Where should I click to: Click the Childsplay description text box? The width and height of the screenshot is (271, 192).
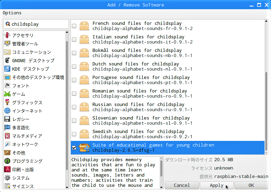[x=115, y=173]
